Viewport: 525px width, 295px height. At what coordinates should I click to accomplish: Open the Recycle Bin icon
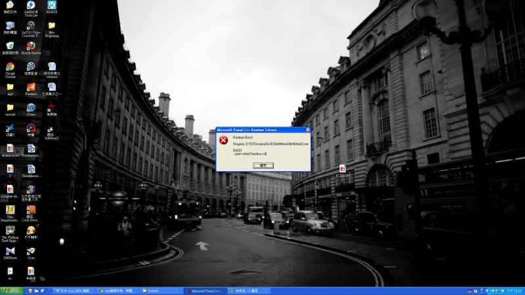(10, 48)
